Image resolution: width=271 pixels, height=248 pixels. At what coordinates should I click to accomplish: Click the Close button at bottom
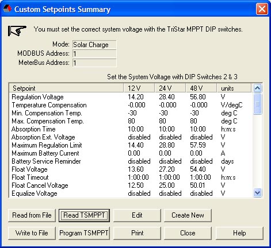[188, 233]
